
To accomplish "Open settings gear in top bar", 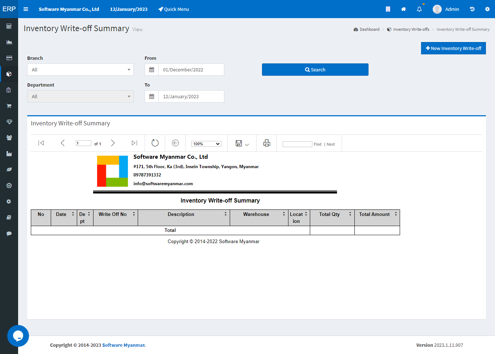I will 487,9.
